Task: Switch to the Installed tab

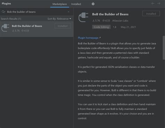Action: (76, 4)
